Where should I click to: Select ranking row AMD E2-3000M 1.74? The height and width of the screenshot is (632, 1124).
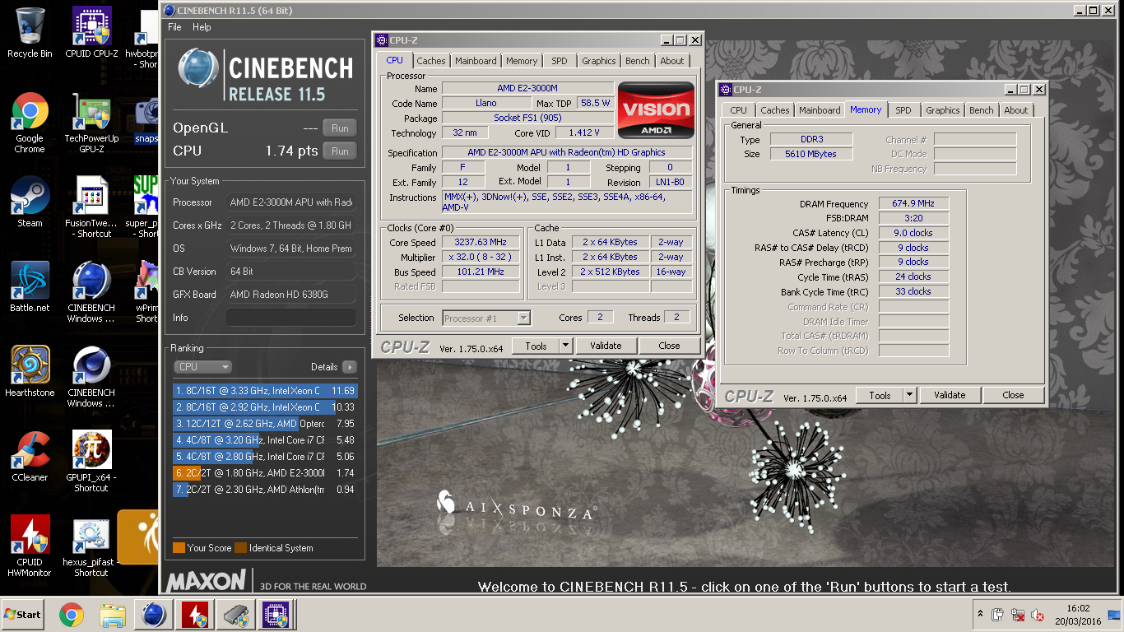click(265, 473)
